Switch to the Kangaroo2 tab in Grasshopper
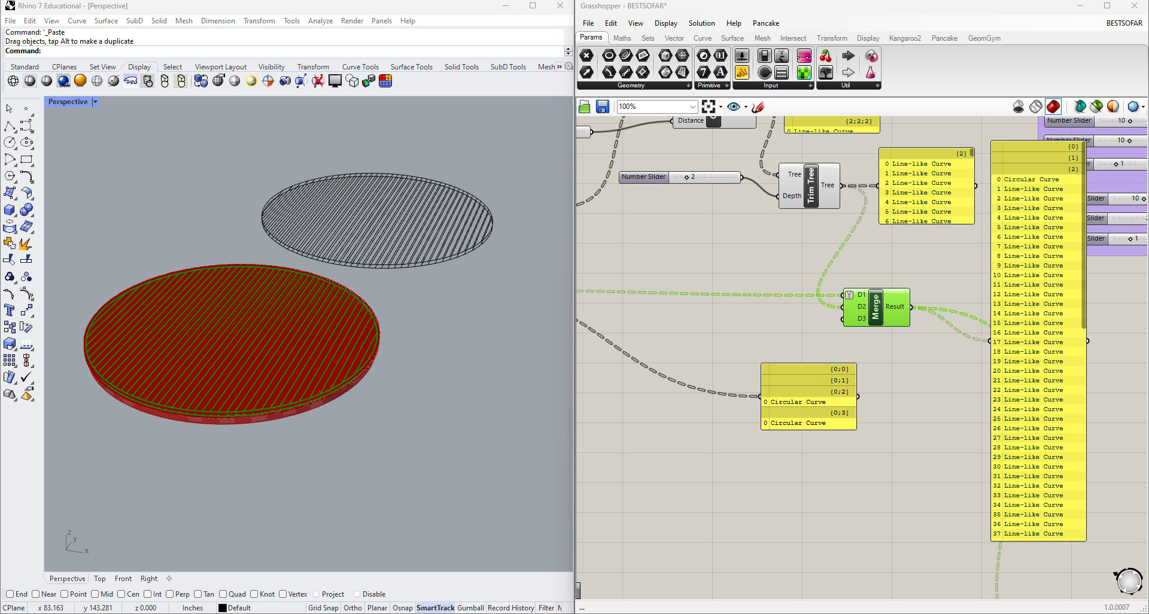This screenshot has width=1149, height=614. [x=905, y=38]
